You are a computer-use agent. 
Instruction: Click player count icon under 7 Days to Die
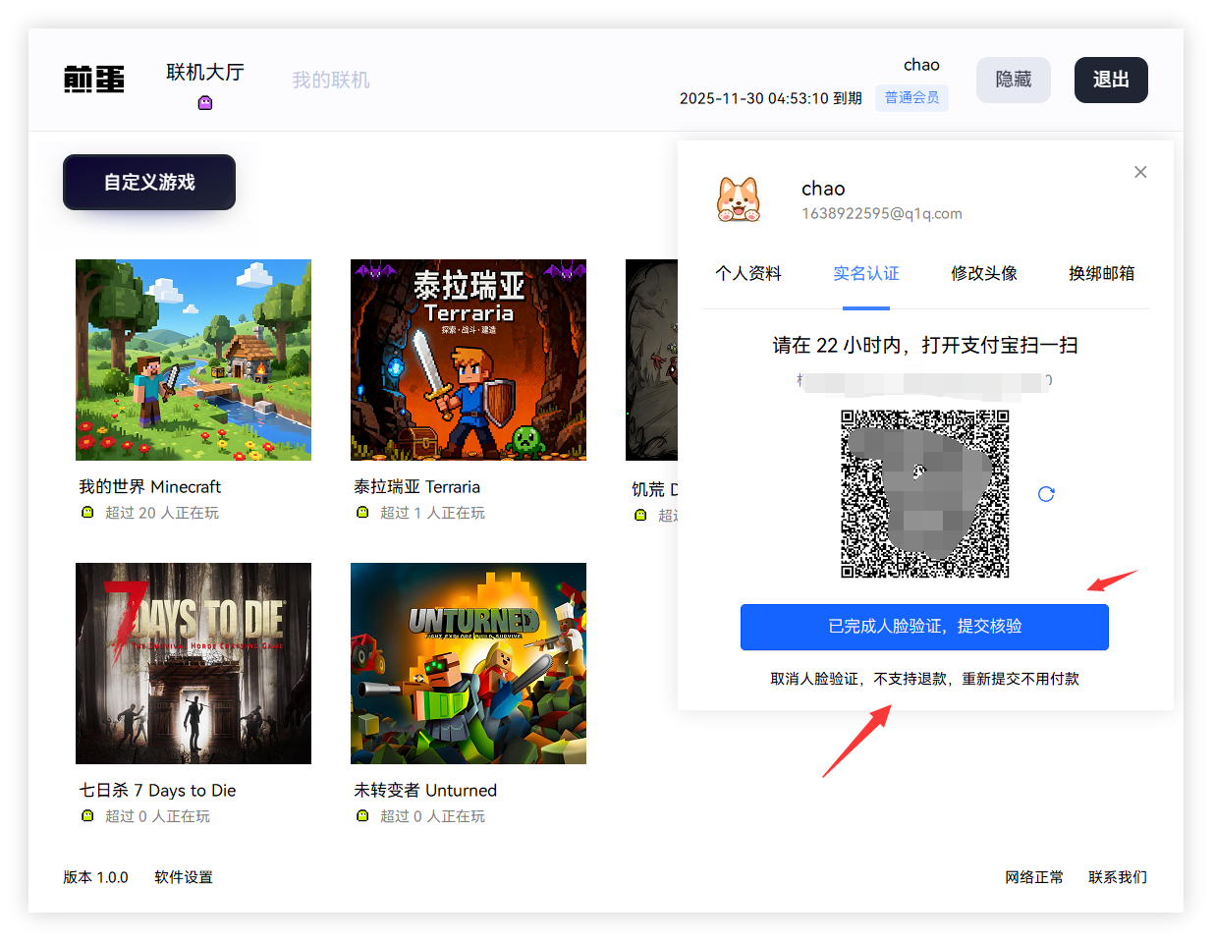(x=87, y=816)
